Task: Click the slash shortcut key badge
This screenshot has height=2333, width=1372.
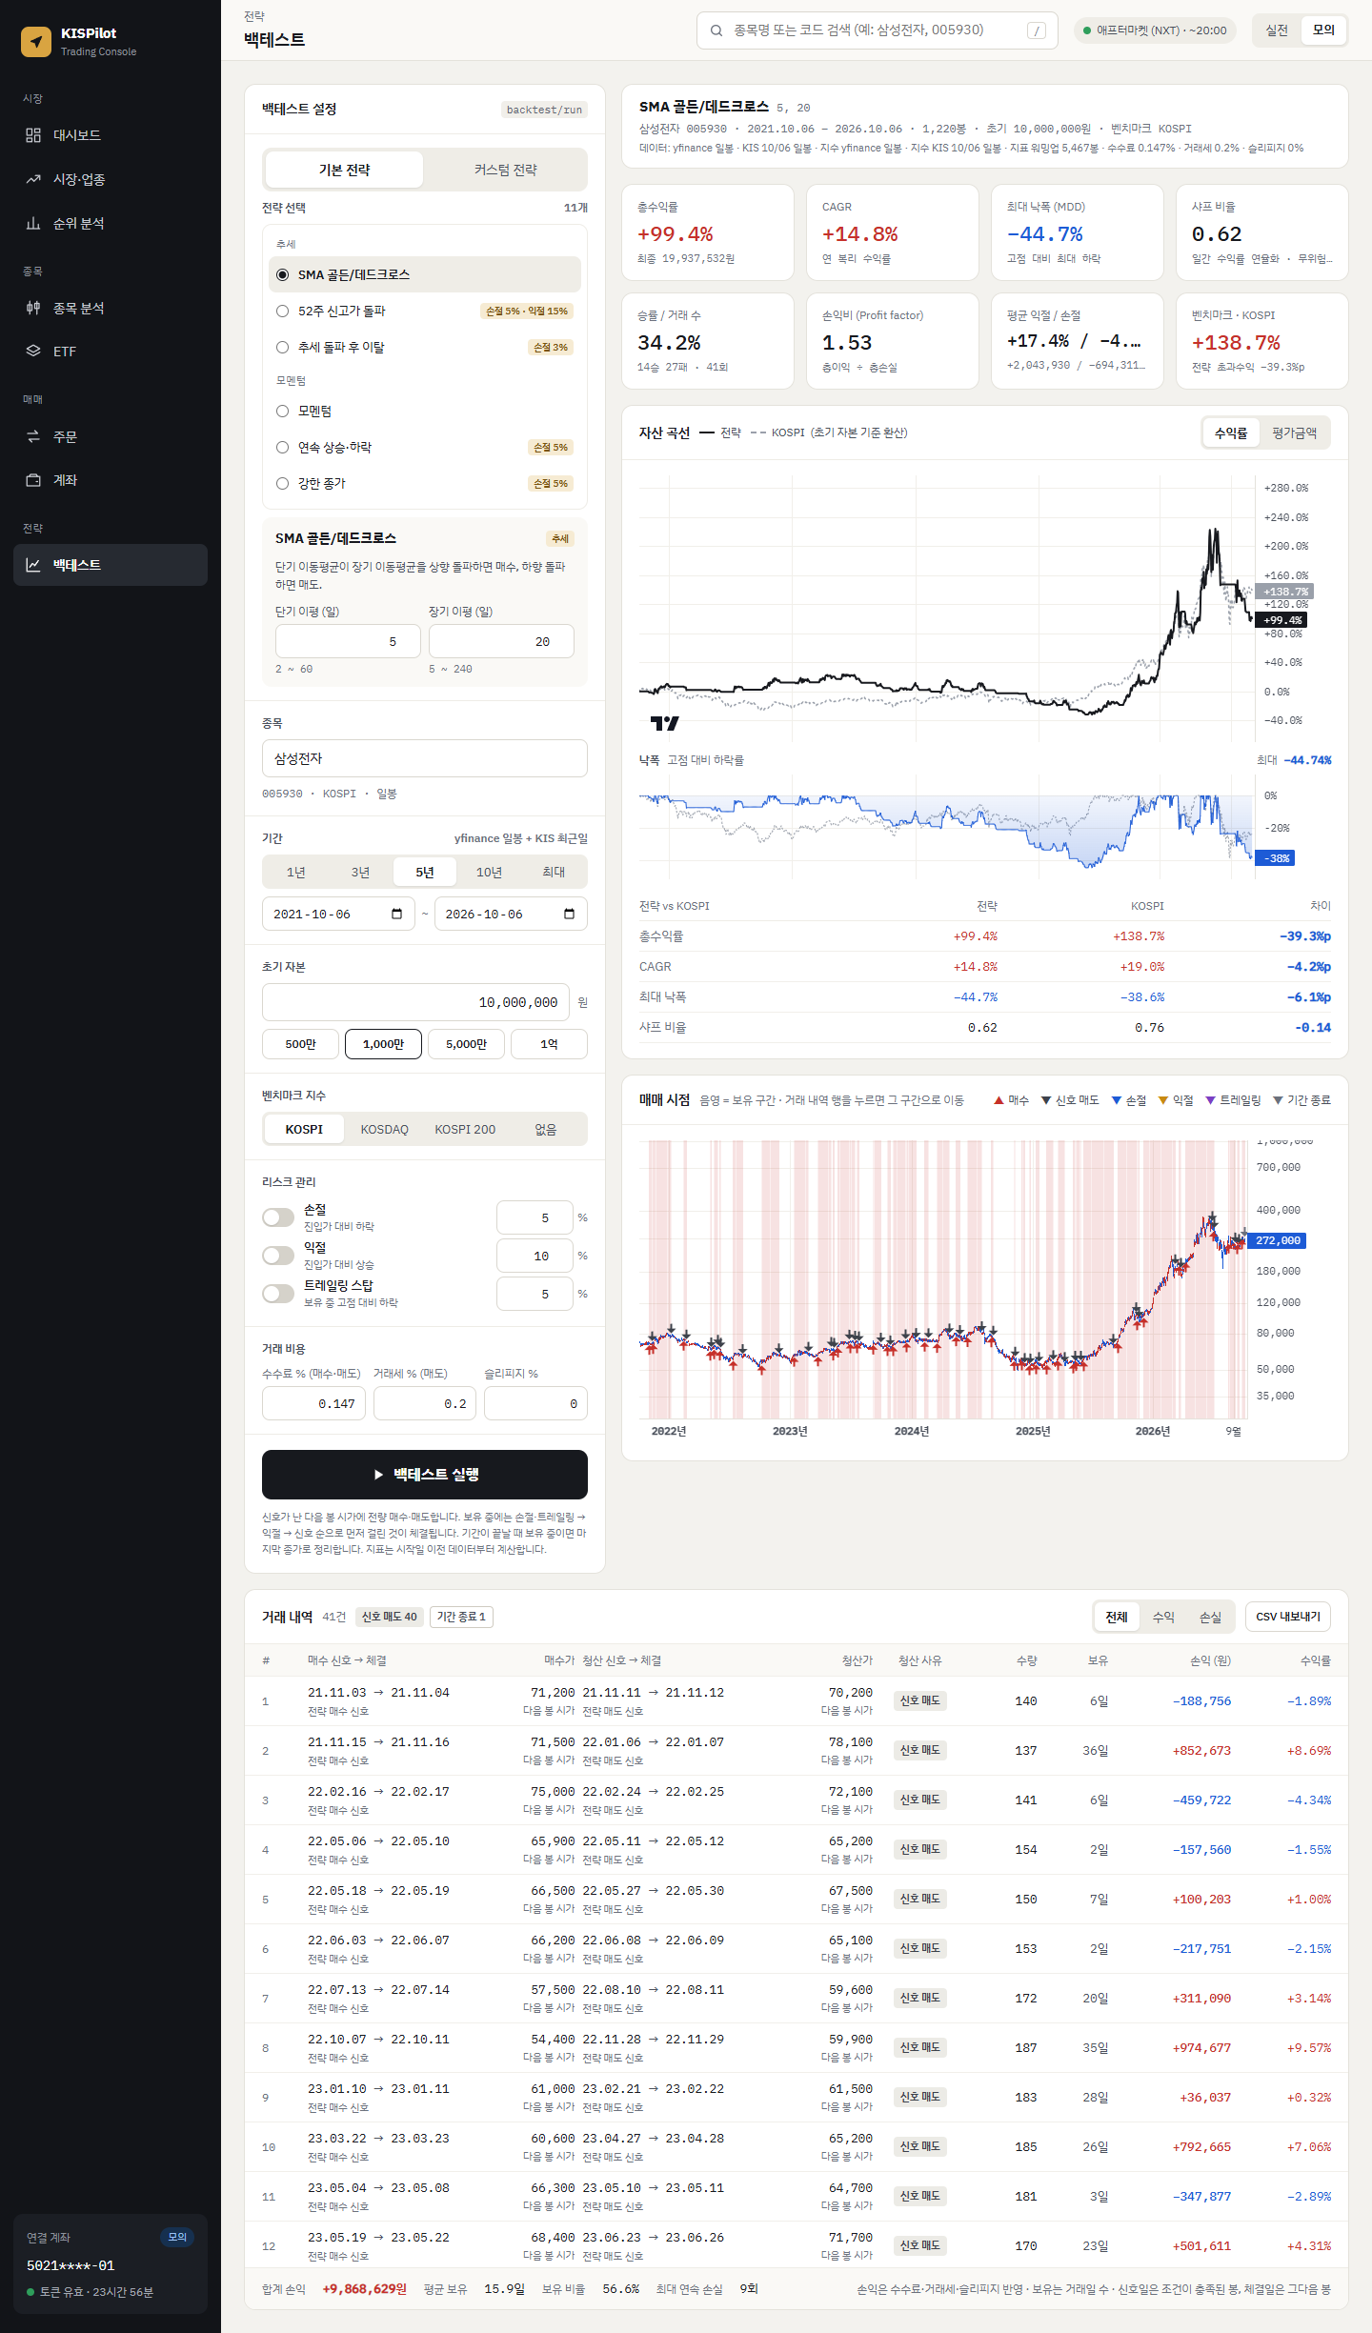Action: (1037, 30)
